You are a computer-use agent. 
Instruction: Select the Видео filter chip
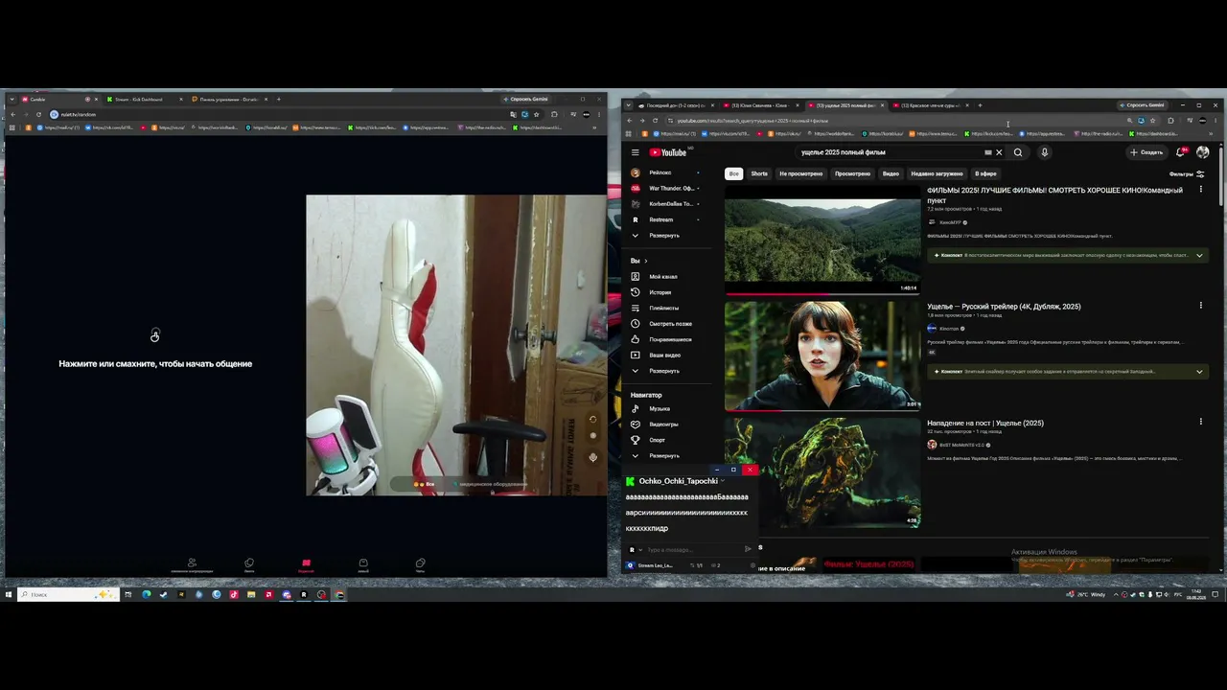click(x=891, y=173)
